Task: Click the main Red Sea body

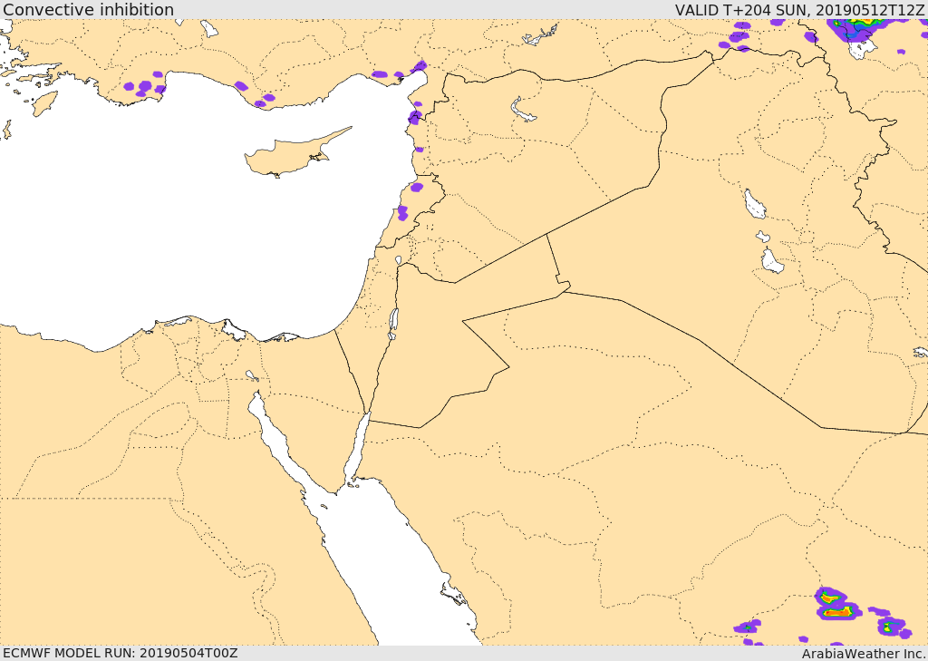Action: pyautogui.click(x=381, y=562)
